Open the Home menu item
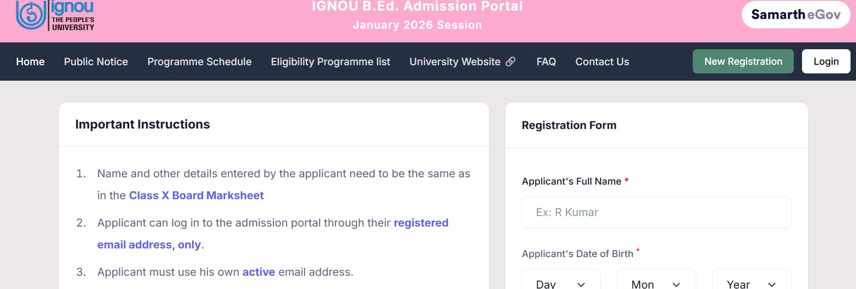 [30, 62]
